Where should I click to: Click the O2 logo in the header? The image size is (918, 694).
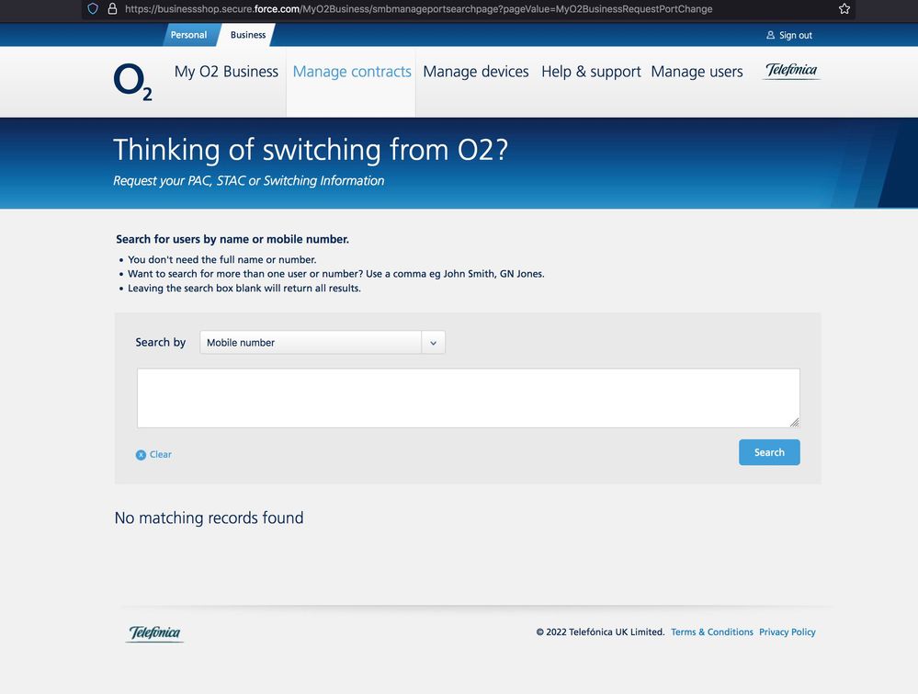[133, 81]
